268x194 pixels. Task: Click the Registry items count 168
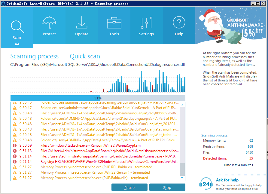(250, 146)
